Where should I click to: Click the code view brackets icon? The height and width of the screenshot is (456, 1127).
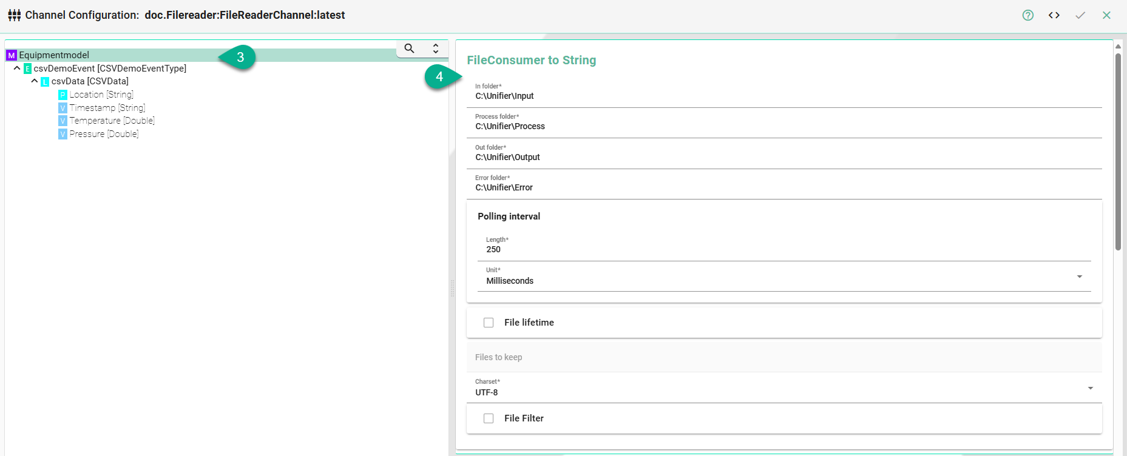click(1054, 15)
